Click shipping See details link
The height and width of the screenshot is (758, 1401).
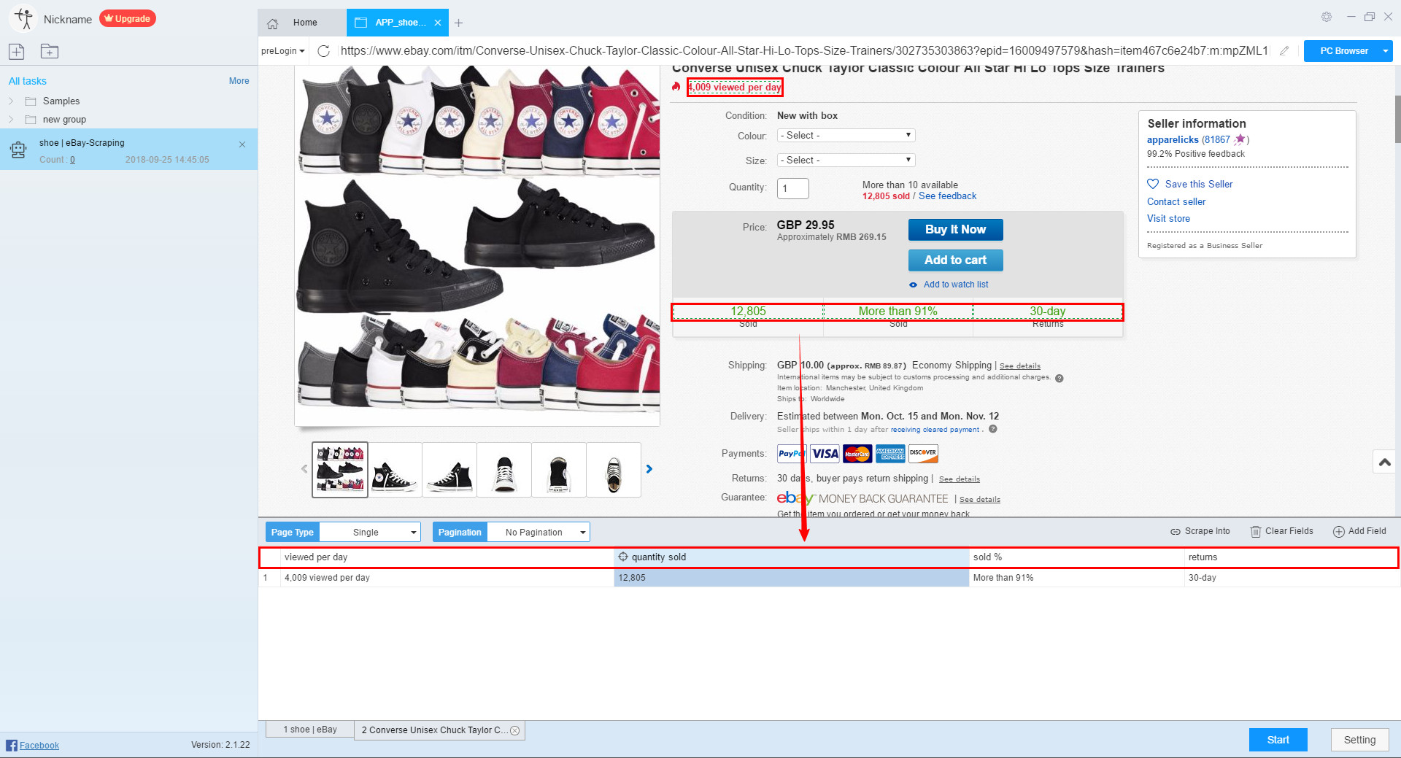point(1020,366)
